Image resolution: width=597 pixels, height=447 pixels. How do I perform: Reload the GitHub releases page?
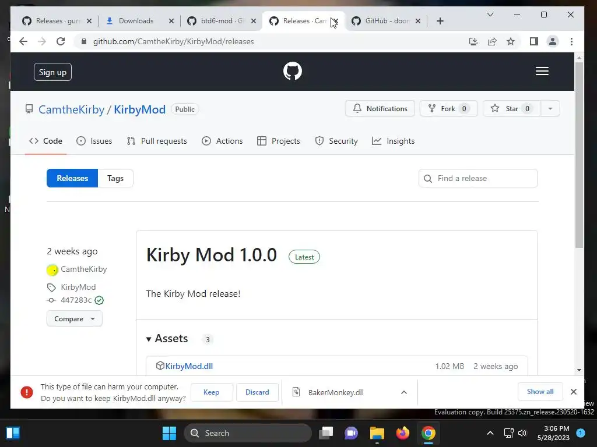[x=61, y=41]
